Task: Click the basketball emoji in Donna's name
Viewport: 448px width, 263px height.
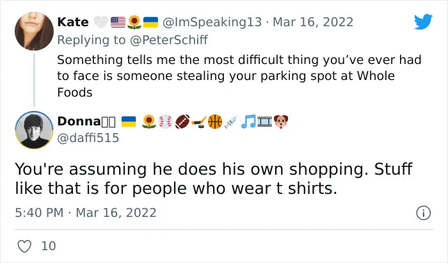Action: click(215, 122)
